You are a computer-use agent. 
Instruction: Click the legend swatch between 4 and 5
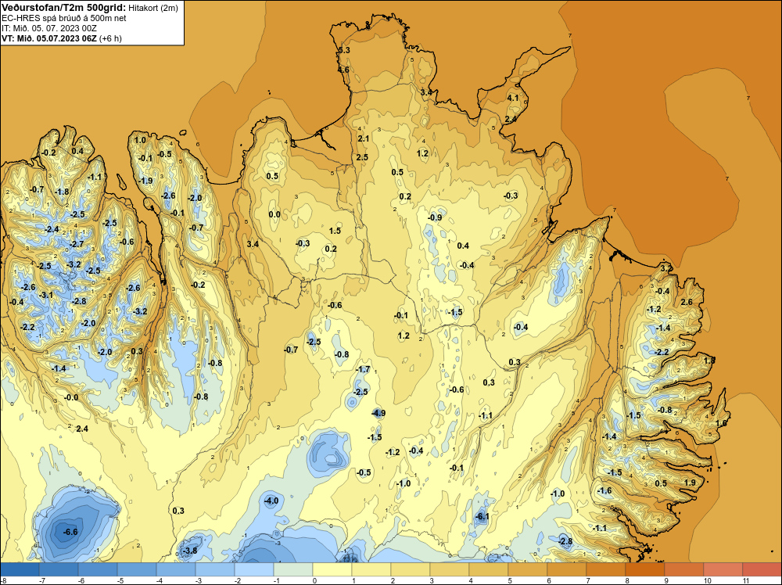(489, 569)
